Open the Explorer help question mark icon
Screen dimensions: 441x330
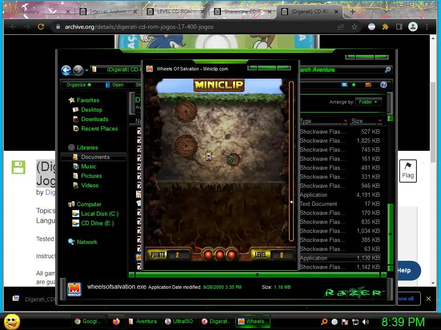point(384,85)
